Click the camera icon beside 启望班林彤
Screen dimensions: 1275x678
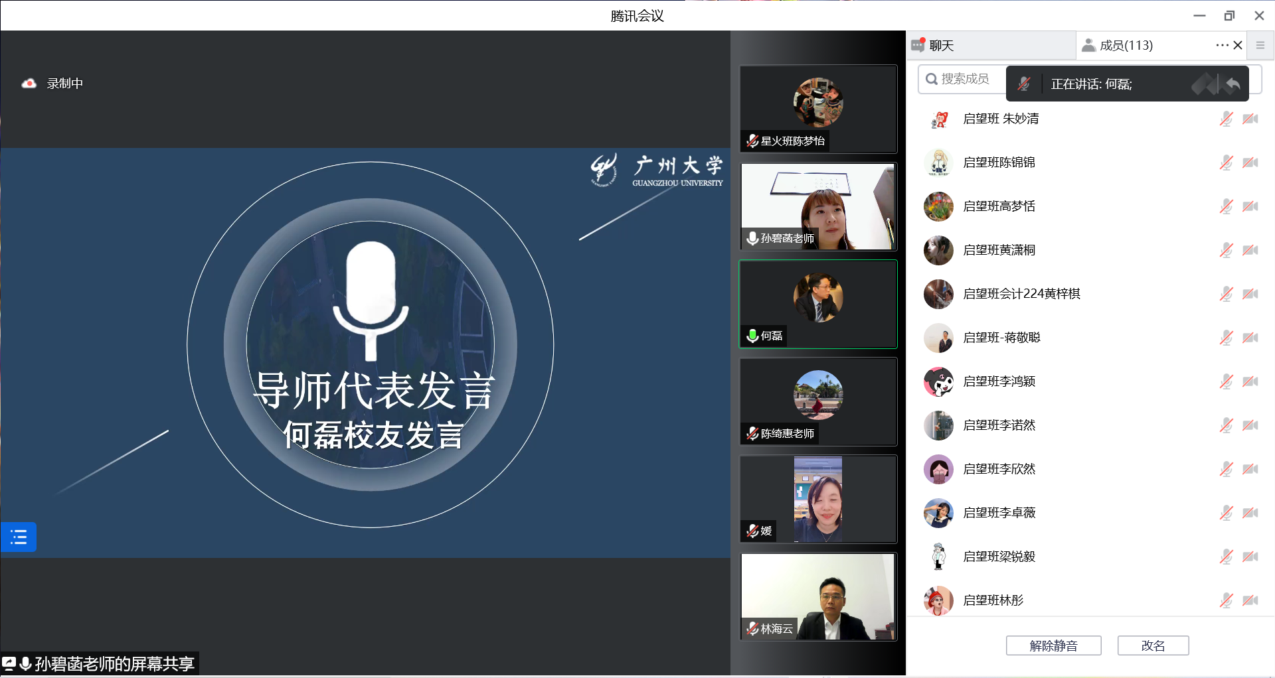coord(1250,600)
